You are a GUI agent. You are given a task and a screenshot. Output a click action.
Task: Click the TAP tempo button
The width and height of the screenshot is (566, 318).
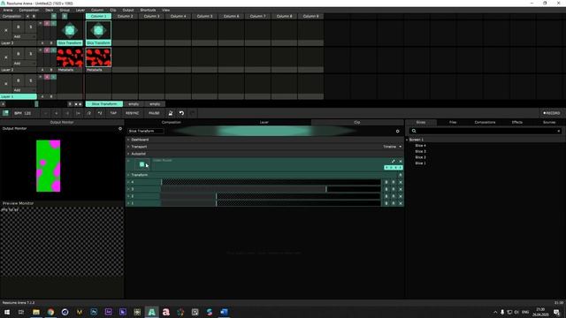coord(113,113)
